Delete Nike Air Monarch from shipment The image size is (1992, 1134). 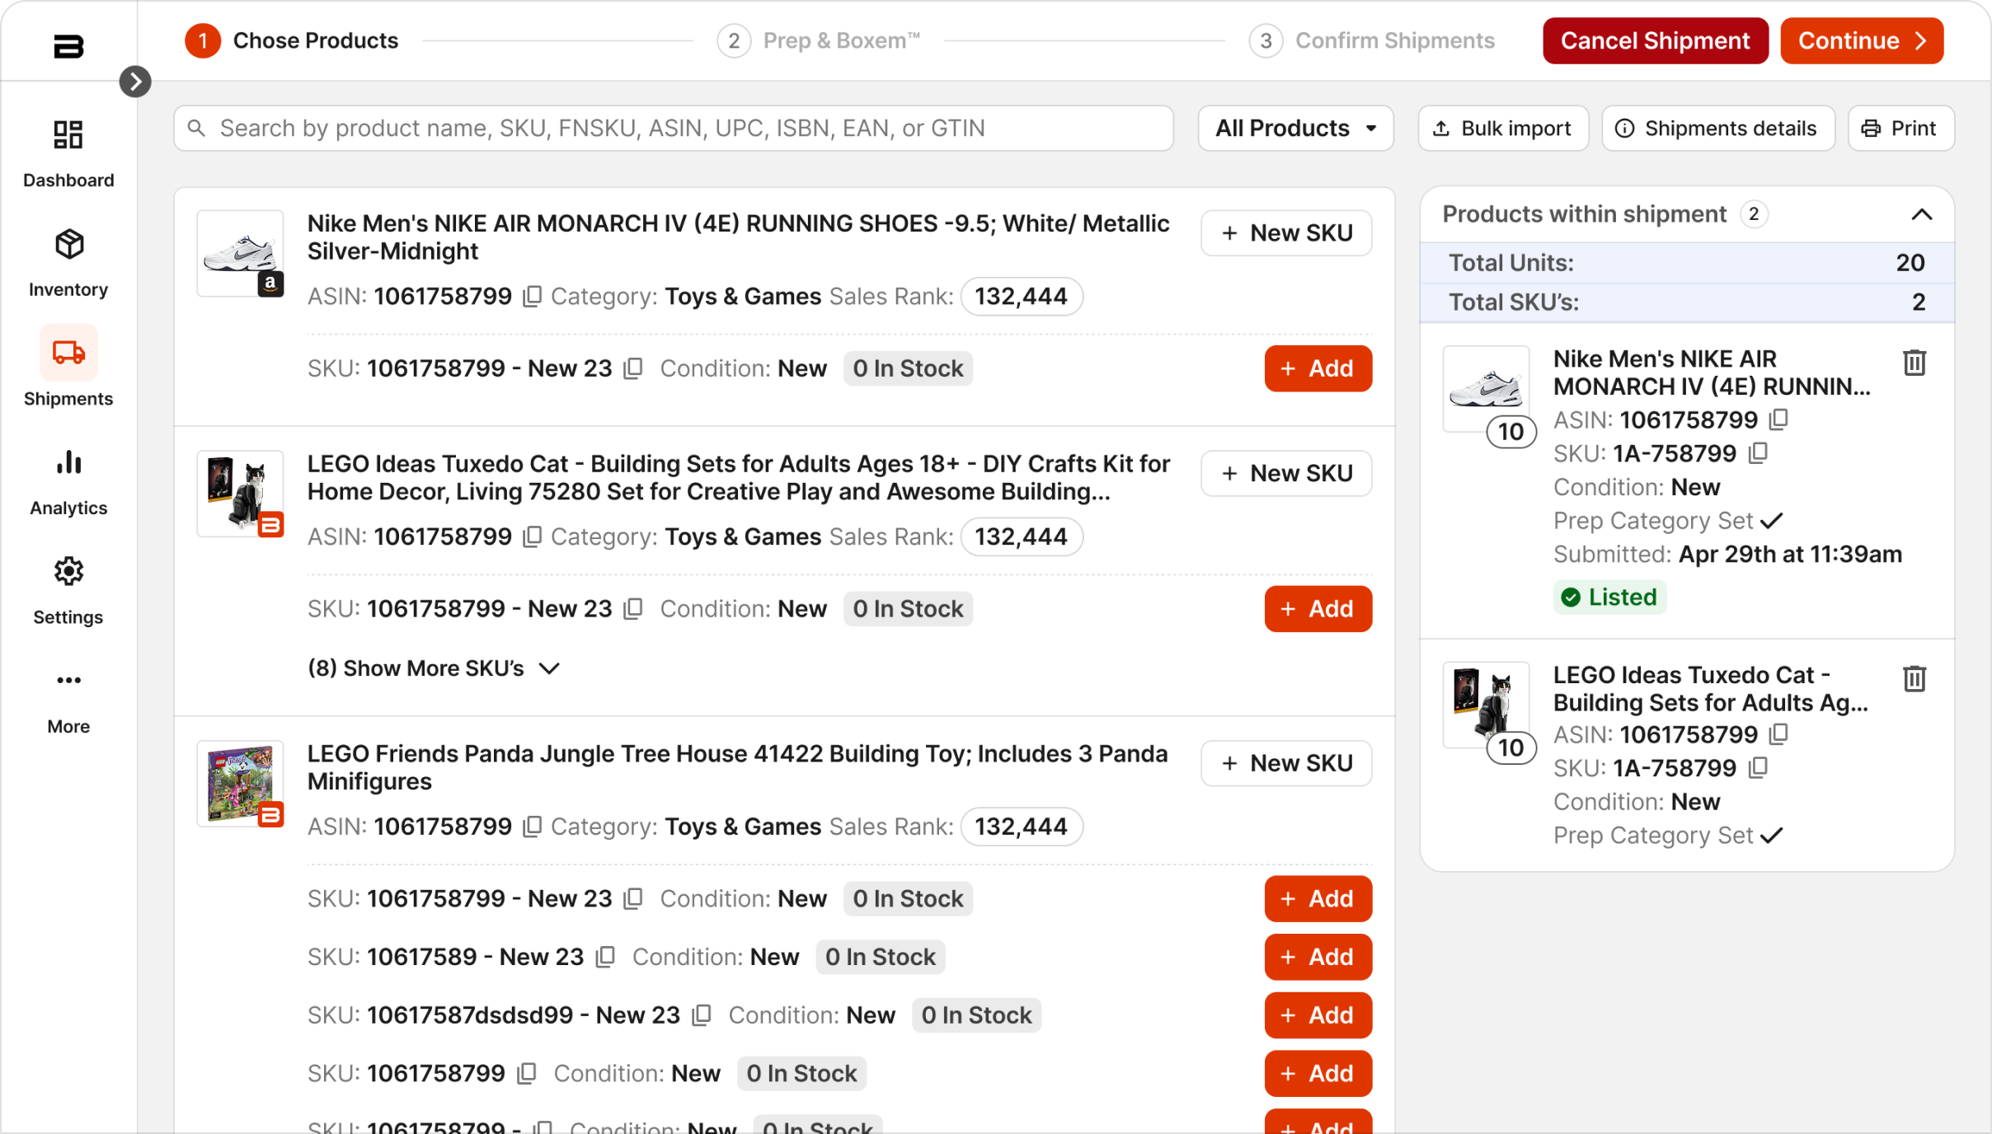click(x=1914, y=363)
